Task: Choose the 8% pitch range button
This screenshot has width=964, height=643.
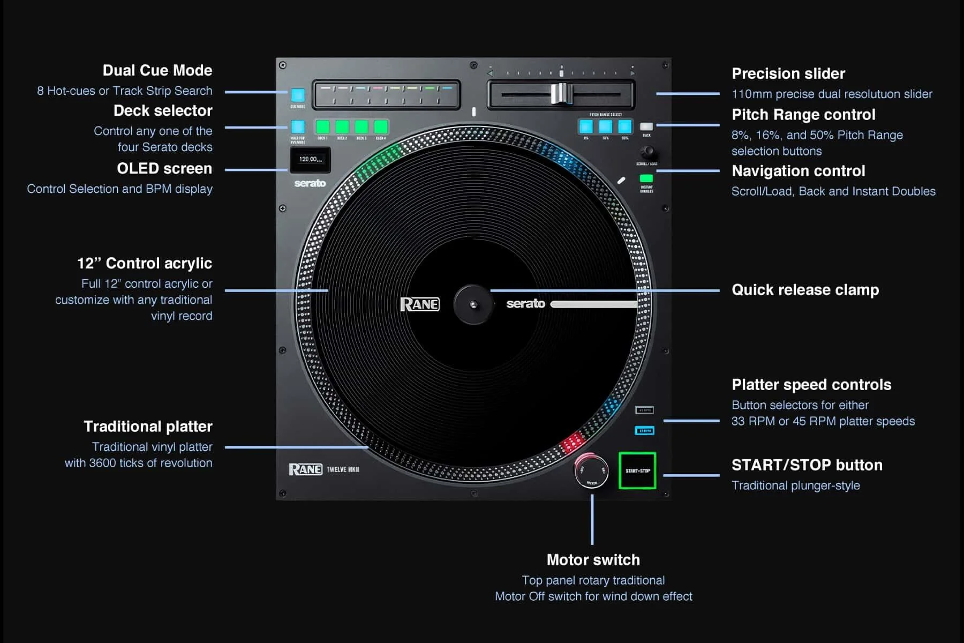Action: (586, 126)
